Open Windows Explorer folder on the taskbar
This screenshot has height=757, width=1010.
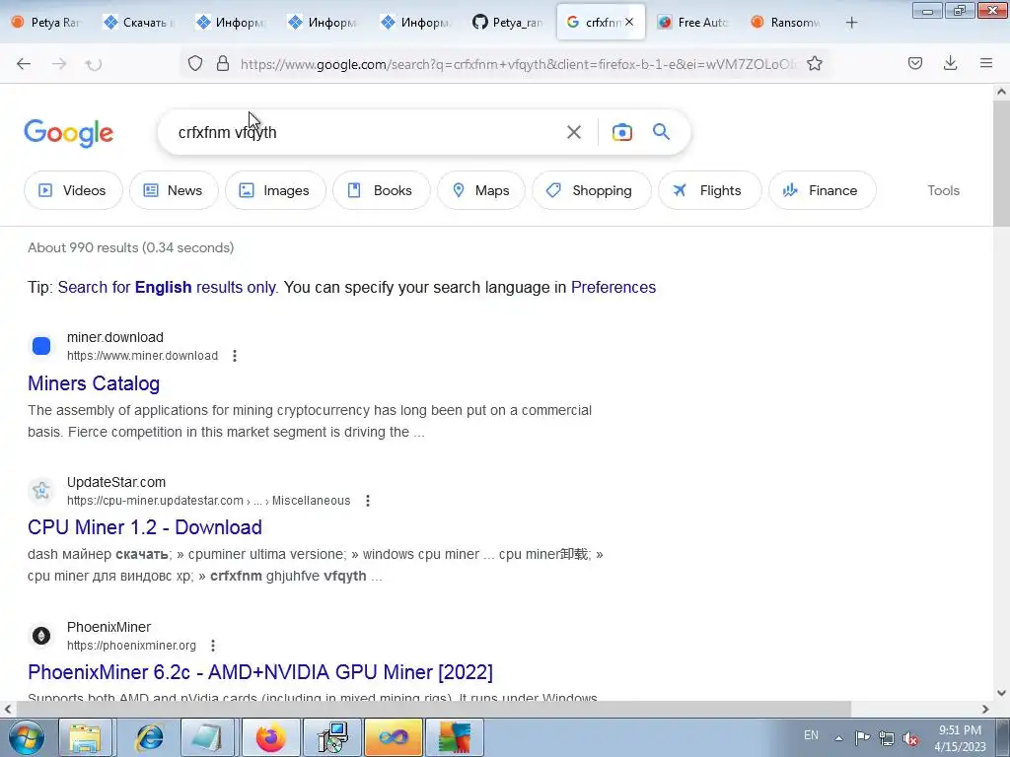[86, 737]
